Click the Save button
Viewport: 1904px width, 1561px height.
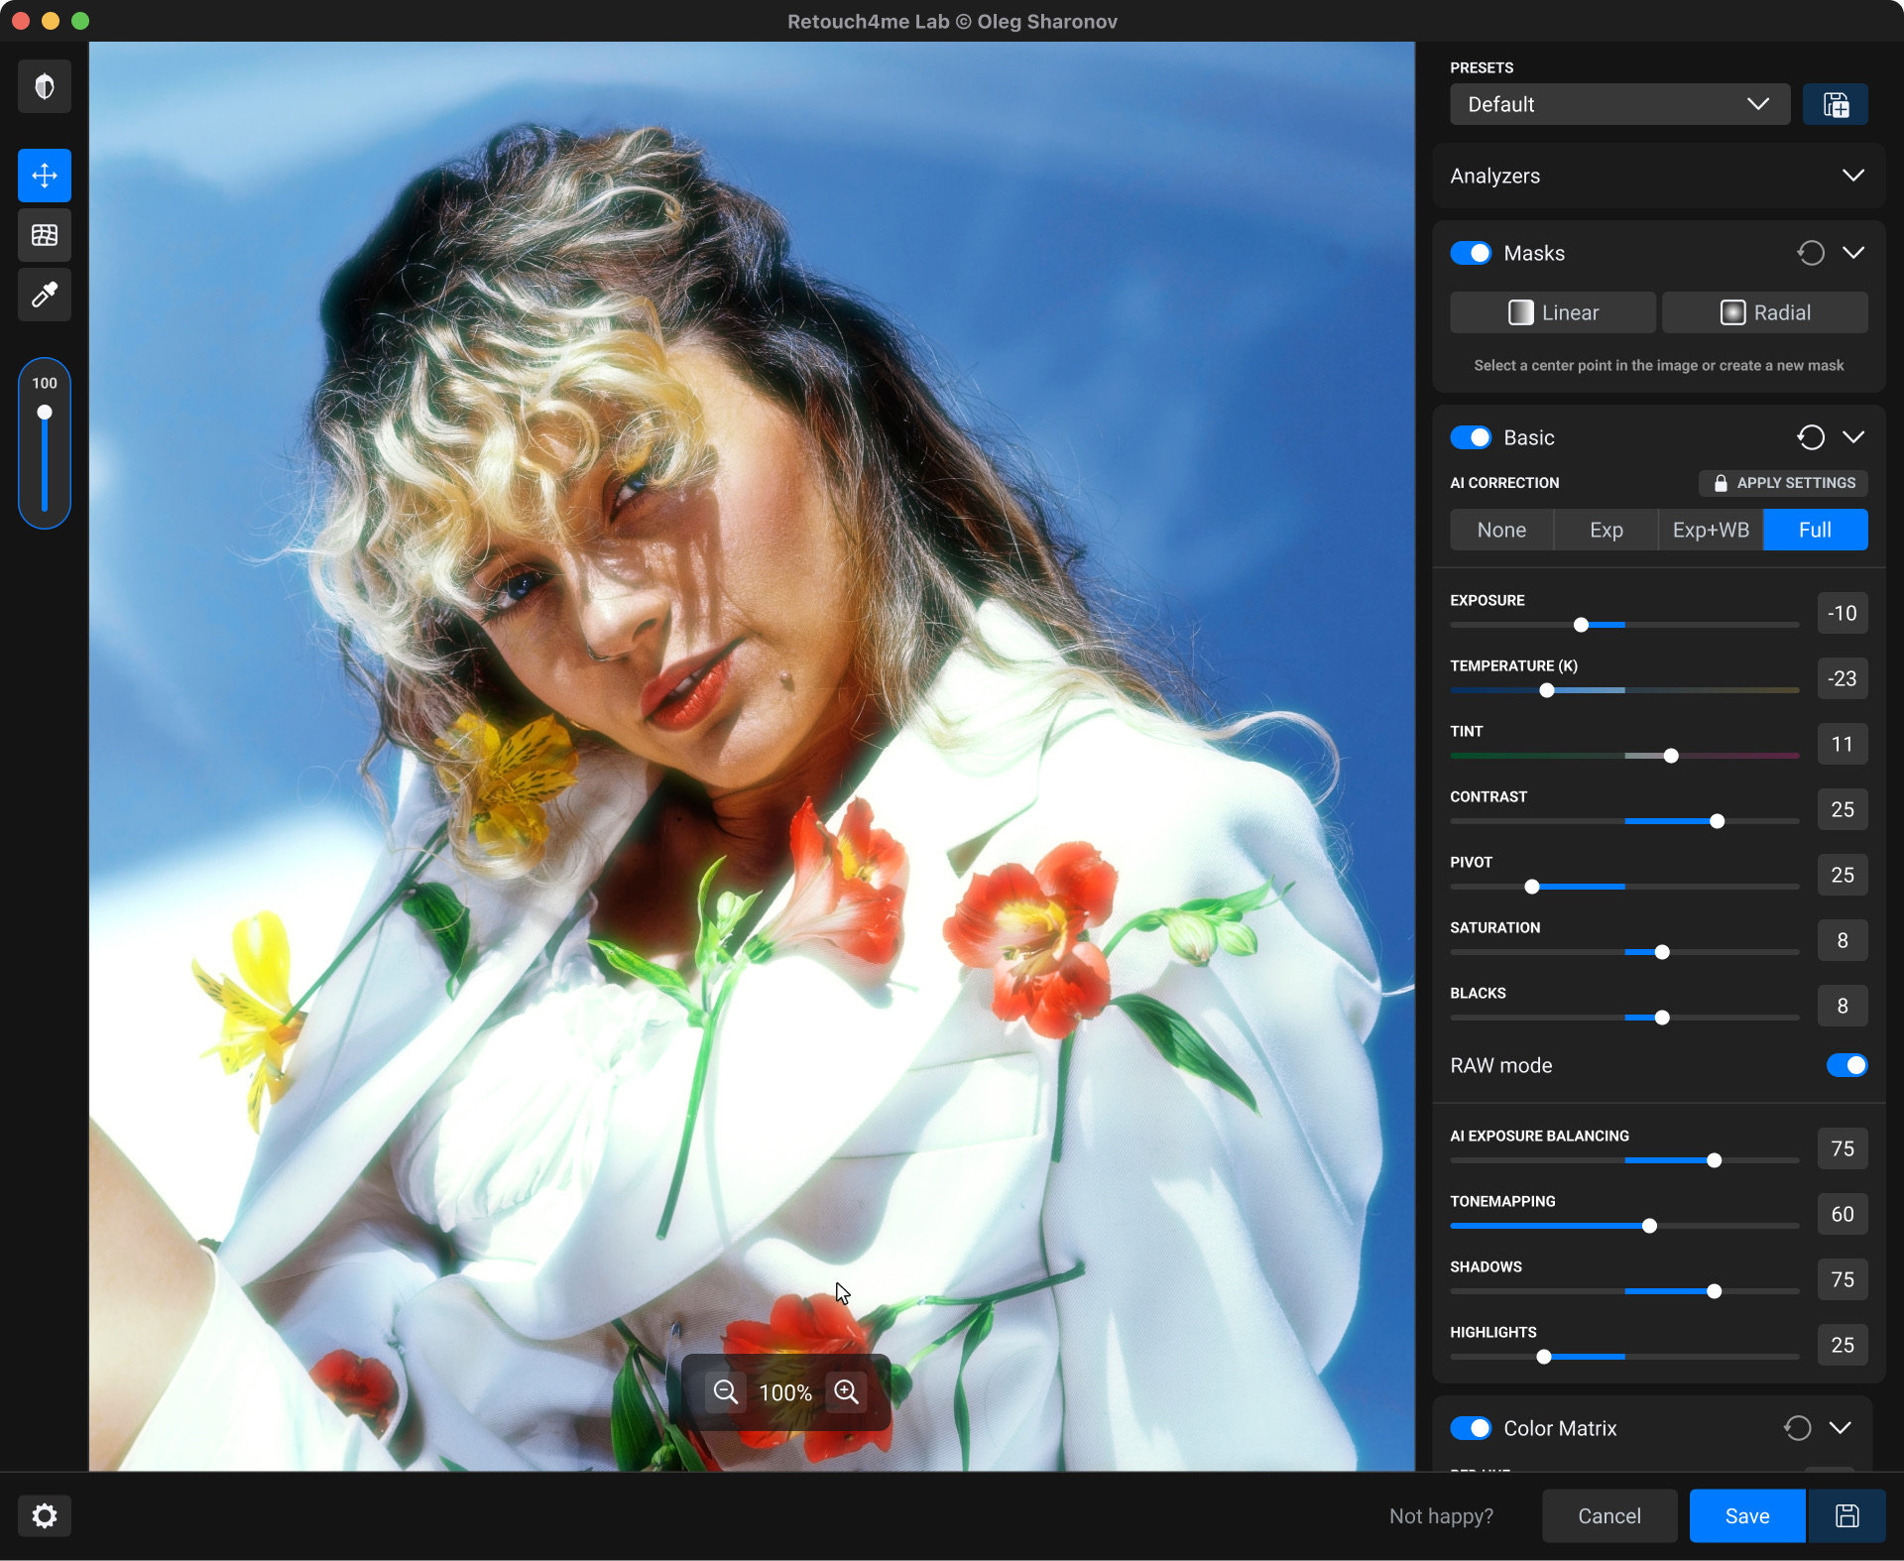click(x=1747, y=1515)
